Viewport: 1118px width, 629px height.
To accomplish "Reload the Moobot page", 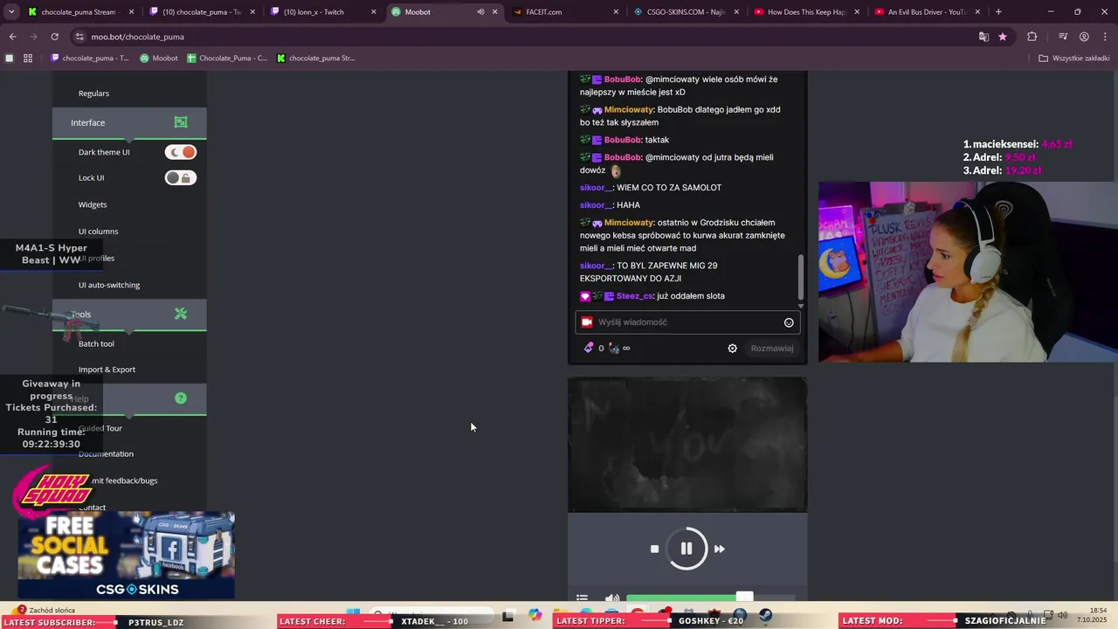I will pyautogui.click(x=54, y=37).
